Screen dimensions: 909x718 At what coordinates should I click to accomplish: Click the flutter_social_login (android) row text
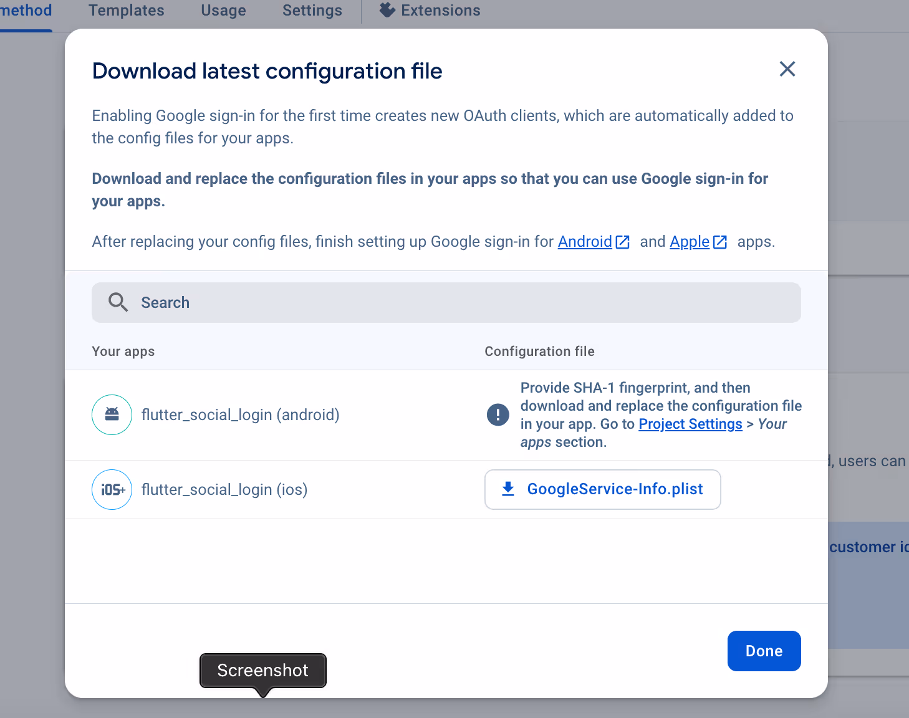[241, 415]
